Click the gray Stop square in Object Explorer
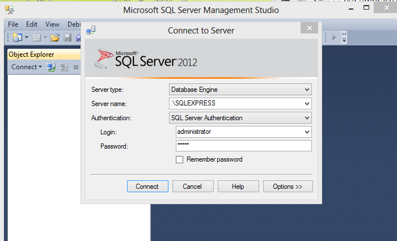The height and width of the screenshot is (241, 397). click(75, 67)
